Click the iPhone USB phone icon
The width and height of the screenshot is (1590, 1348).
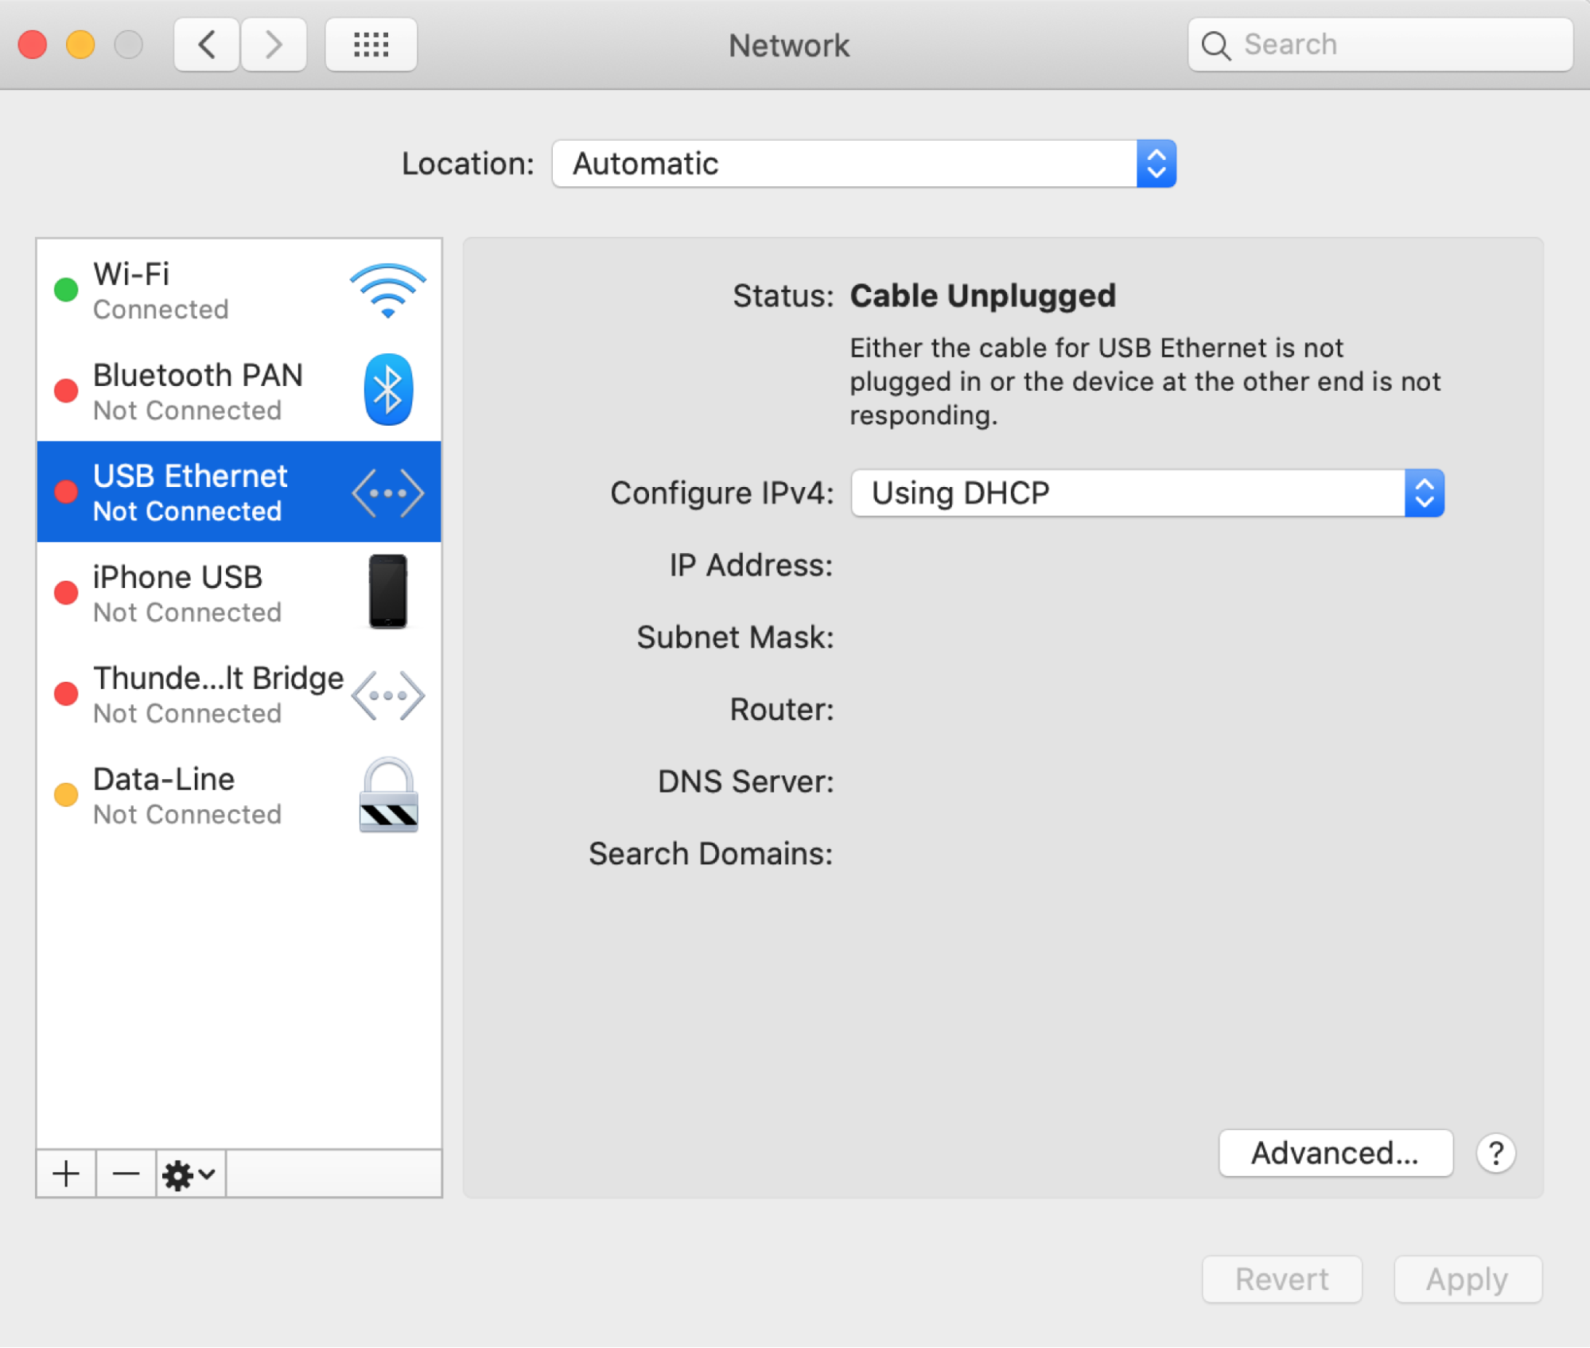[x=387, y=592]
